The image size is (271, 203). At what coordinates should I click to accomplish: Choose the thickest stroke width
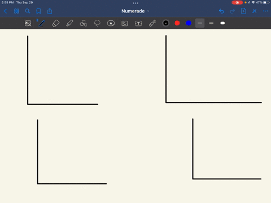222,23
